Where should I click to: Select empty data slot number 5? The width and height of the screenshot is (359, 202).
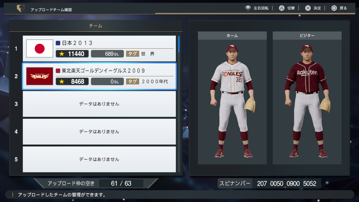pos(99,159)
